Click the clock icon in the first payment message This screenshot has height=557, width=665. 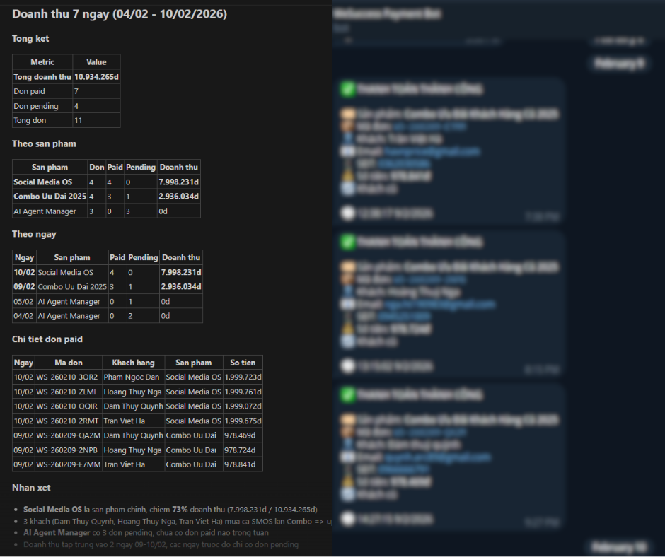347,213
